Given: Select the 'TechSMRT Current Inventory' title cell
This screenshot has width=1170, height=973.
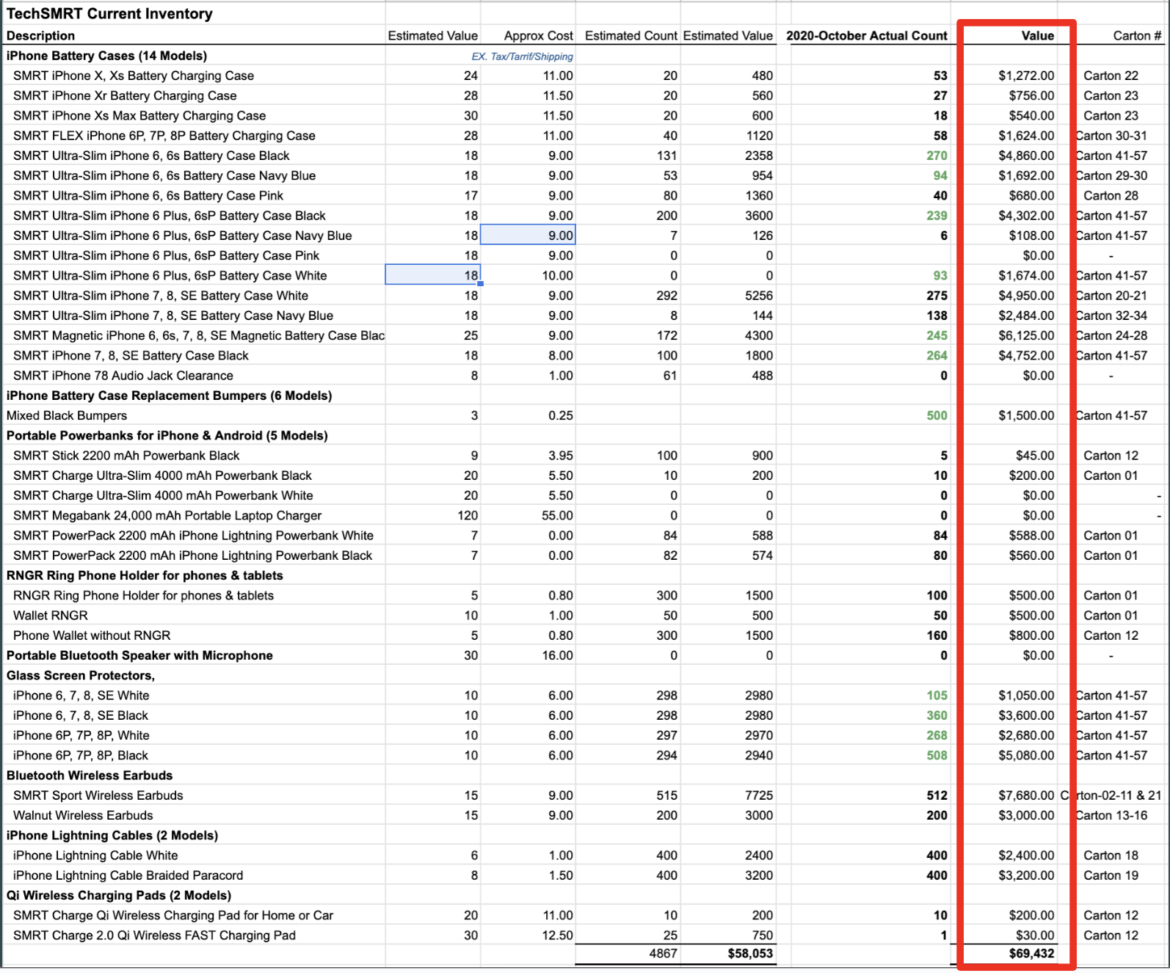Looking at the screenshot, I should pos(109,14).
